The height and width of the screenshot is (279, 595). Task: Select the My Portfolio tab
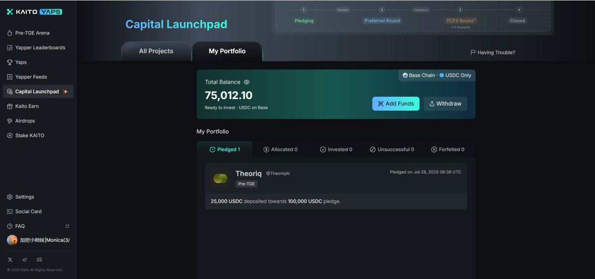(227, 51)
